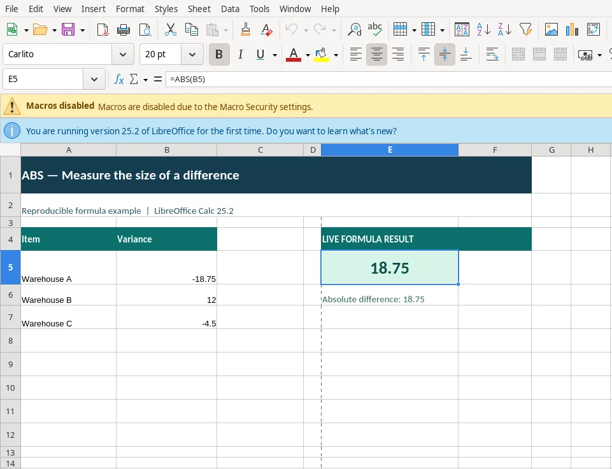The image size is (612, 469).
Task: Open the font color palette arrow
Action: pyautogui.click(x=308, y=55)
